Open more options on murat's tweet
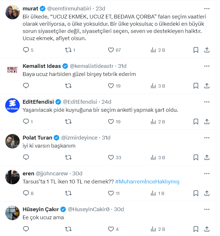This screenshot has height=236, width=220. [x=207, y=8]
